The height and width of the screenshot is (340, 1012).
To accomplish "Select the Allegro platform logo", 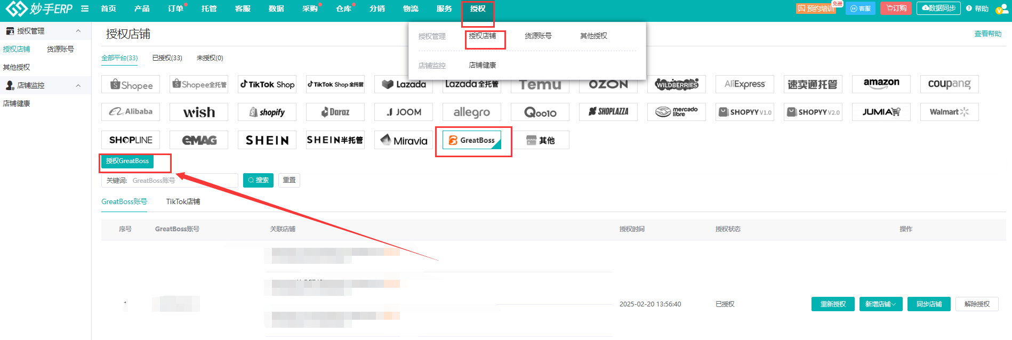I will tap(472, 112).
